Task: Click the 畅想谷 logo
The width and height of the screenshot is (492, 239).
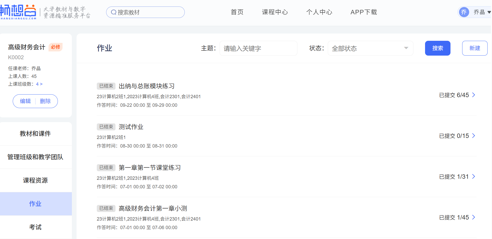Action: tap(18, 12)
